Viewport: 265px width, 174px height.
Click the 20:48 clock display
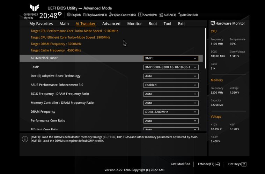48,16
